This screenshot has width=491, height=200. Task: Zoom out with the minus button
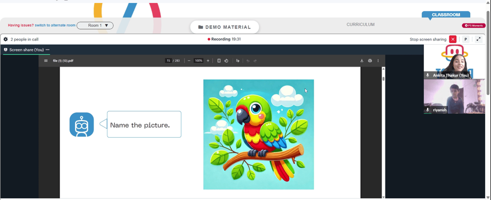click(189, 61)
